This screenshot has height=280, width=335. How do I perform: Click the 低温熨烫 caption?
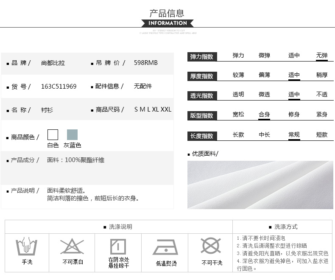(166, 264)
